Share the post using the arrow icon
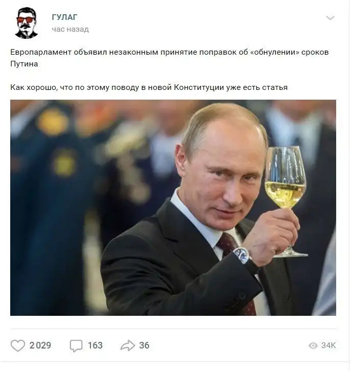352x371 pixels. 128,345
